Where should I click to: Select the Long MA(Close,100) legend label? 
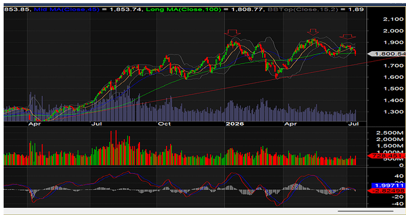click(184, 9)
